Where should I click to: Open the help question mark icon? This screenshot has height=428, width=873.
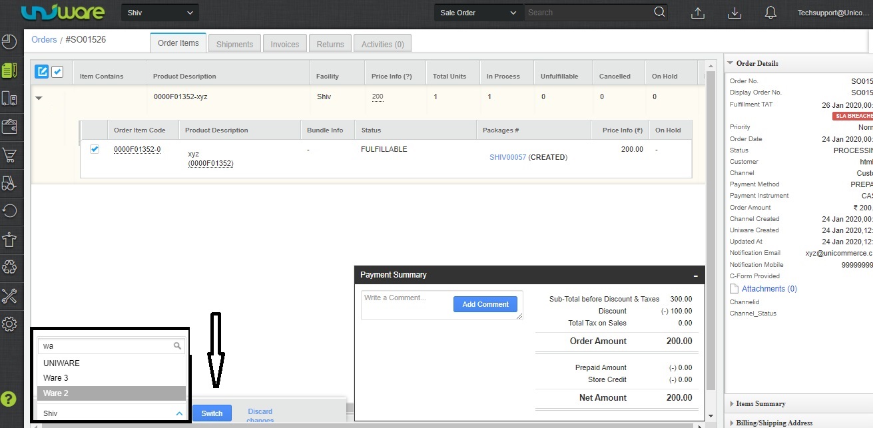9,398
